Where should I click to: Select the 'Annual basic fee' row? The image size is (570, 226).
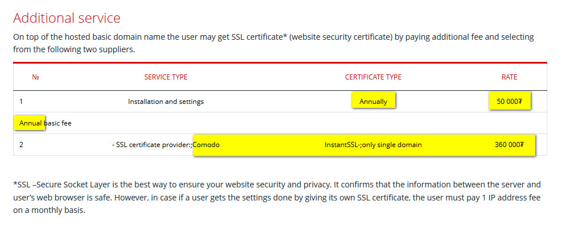pyautogui.click(x=280, y=123)
